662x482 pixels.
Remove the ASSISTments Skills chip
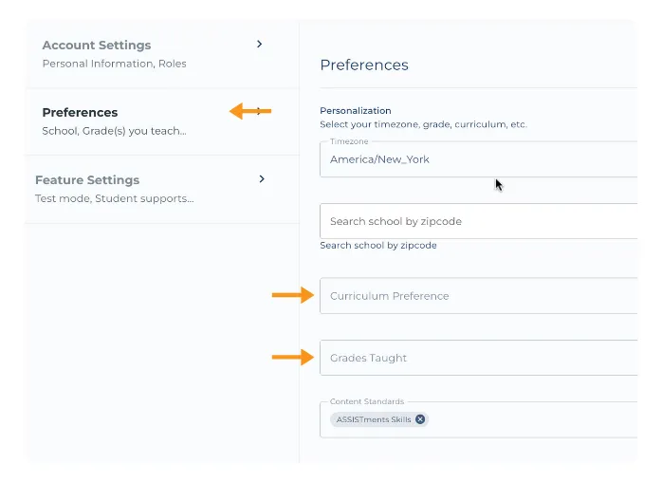pos(420,419)
